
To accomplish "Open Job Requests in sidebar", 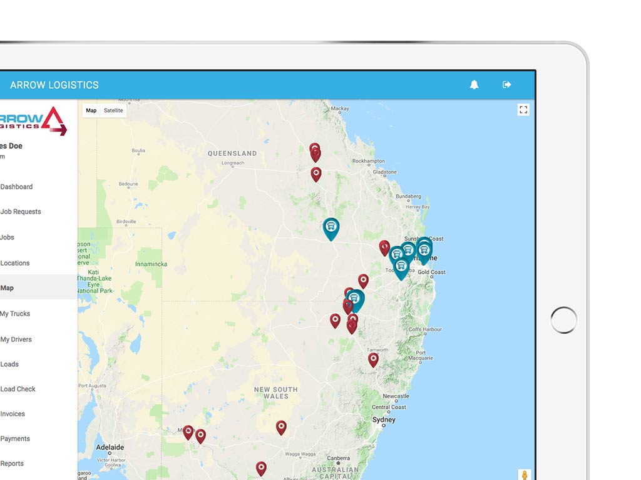I will [21, 211].
